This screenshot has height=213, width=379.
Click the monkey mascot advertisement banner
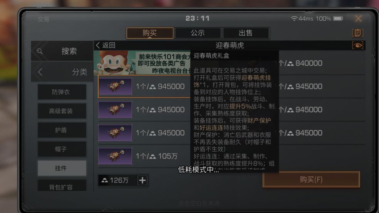[x=142, y=63]
